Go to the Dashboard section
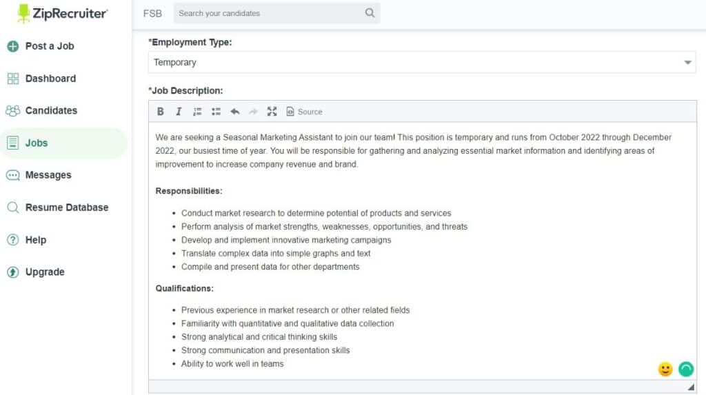 click(x=50, y=79)
